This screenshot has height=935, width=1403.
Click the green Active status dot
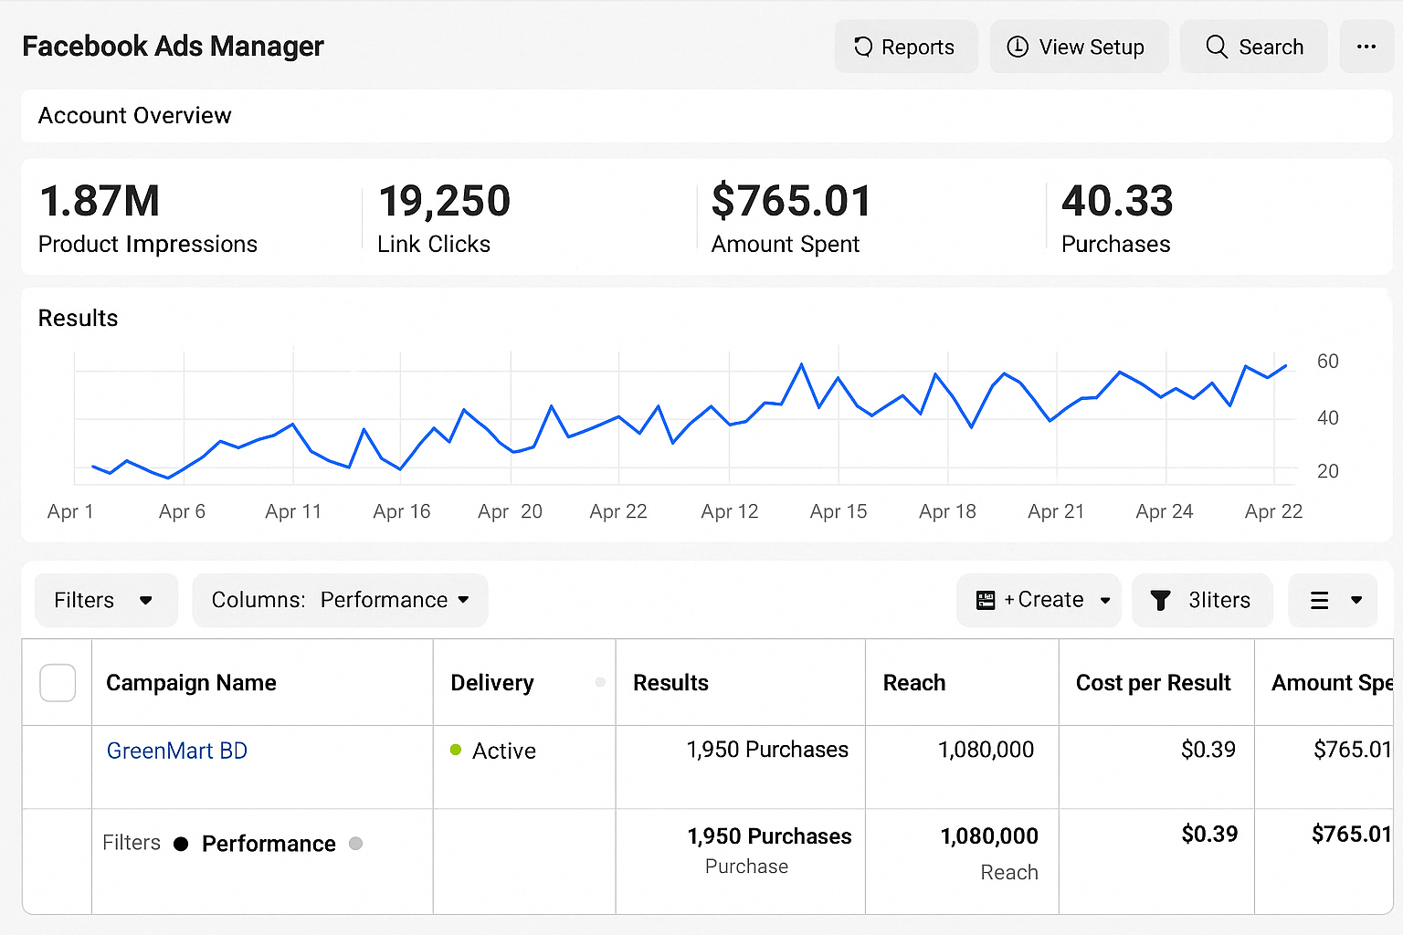[456, 750]
